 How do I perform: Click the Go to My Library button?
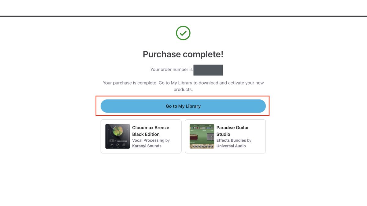coord(183,106)
